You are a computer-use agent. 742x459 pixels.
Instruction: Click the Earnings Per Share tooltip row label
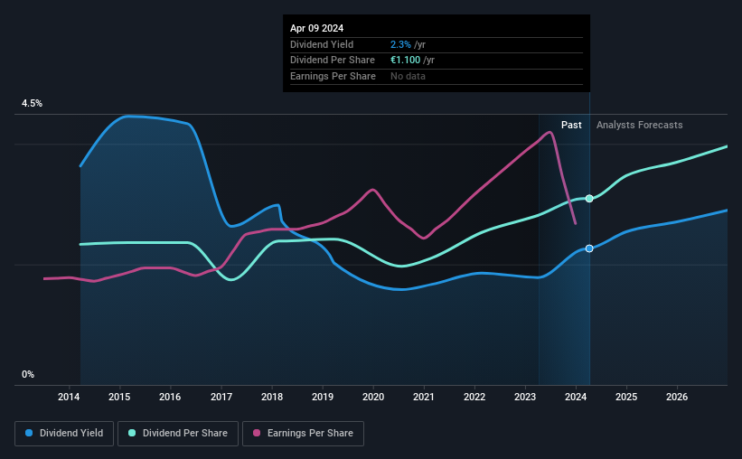tap(333, 76)
